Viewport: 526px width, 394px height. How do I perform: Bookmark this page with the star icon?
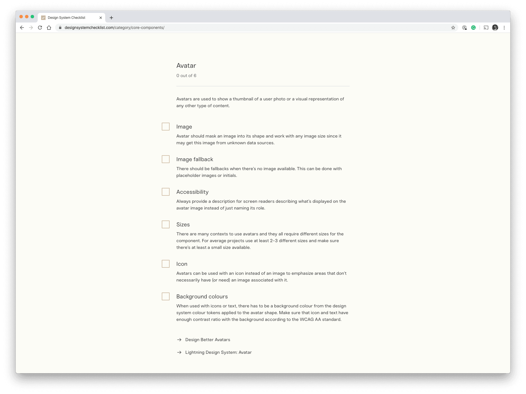pyautogui.click(x=453, y=28)
